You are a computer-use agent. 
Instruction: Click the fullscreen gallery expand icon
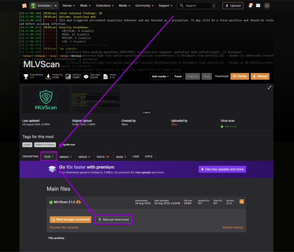click(x=269, y=87)
